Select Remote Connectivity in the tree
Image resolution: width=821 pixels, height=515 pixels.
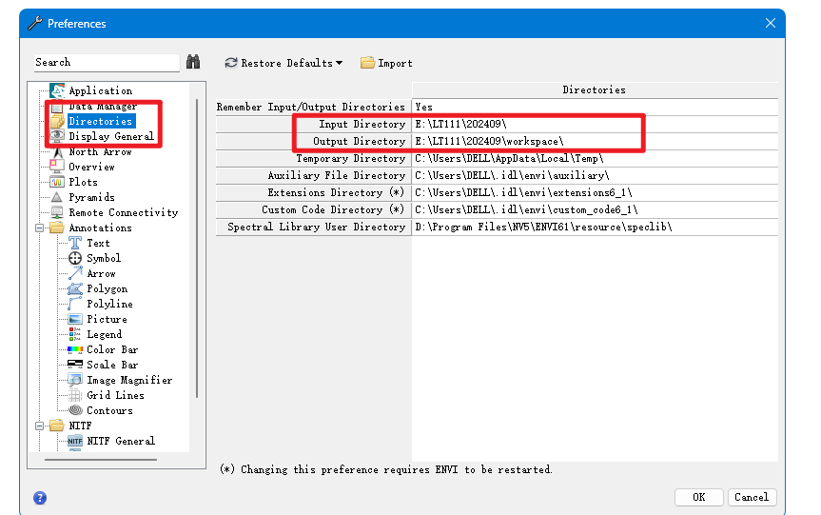(124, 212)
